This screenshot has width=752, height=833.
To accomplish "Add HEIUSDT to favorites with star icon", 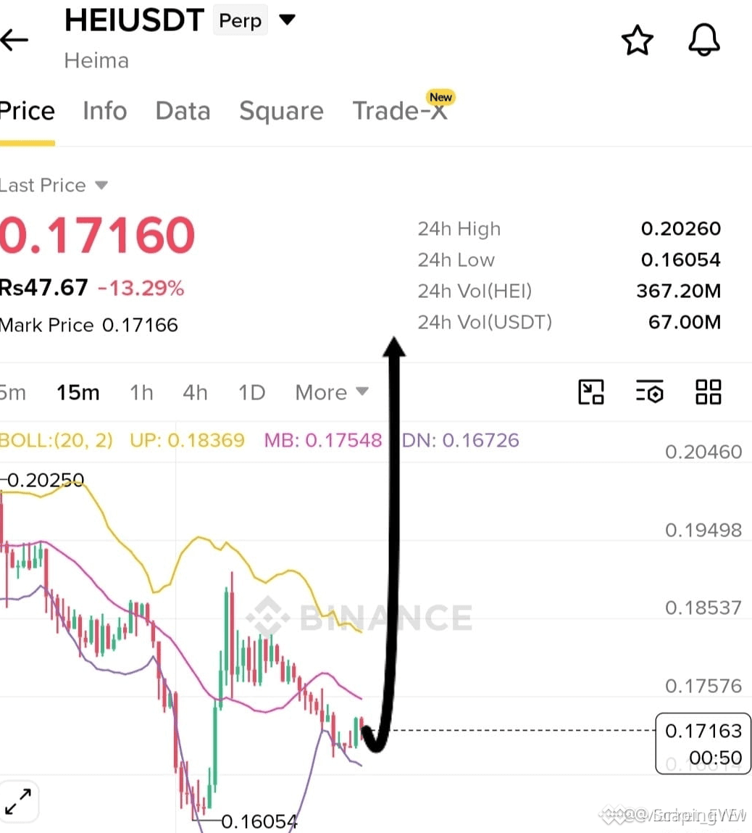I will tap(637, 40).
